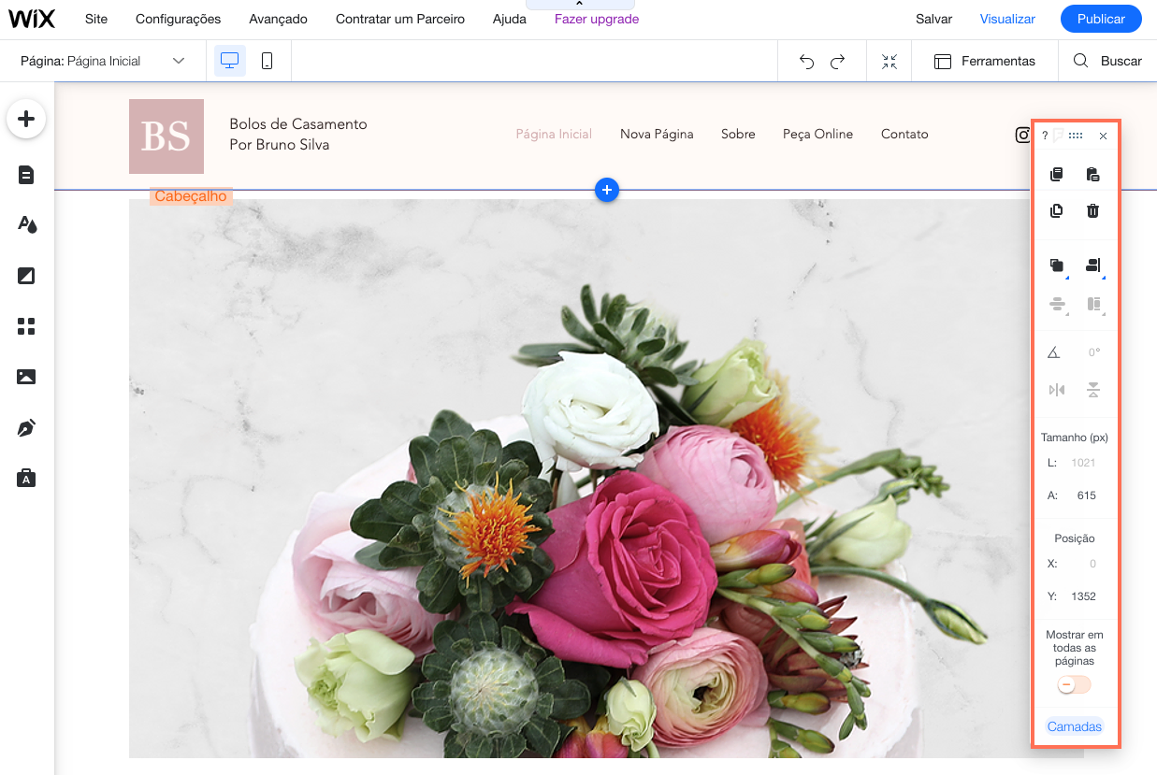Viewport: 1157px width, 775px height.
Task: Click the Paste icon in the toolbar panel
Action: tap(1092, 175)
